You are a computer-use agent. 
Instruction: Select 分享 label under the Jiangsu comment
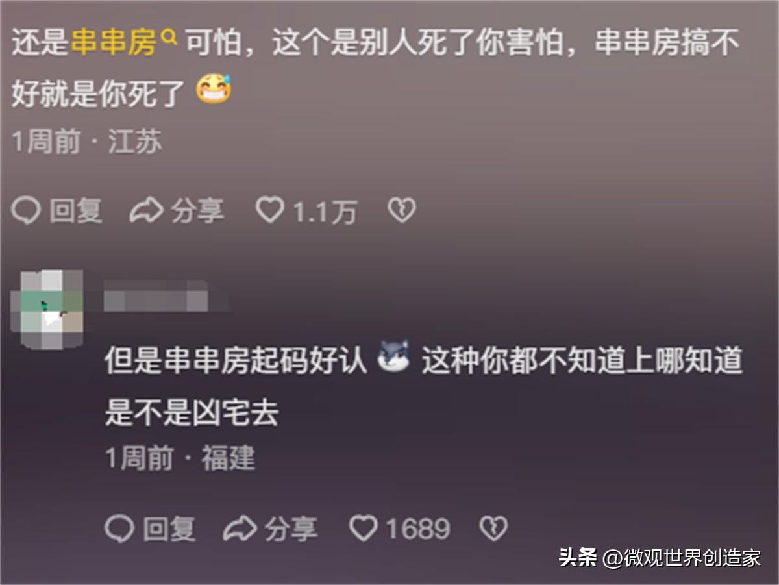197,211
